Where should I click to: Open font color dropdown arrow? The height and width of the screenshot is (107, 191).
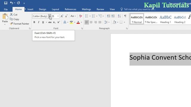tap(81, 22)
